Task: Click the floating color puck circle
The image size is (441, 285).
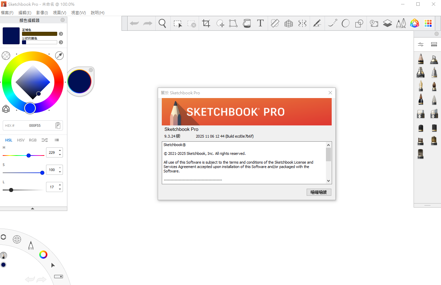Action: pos(80,81)
